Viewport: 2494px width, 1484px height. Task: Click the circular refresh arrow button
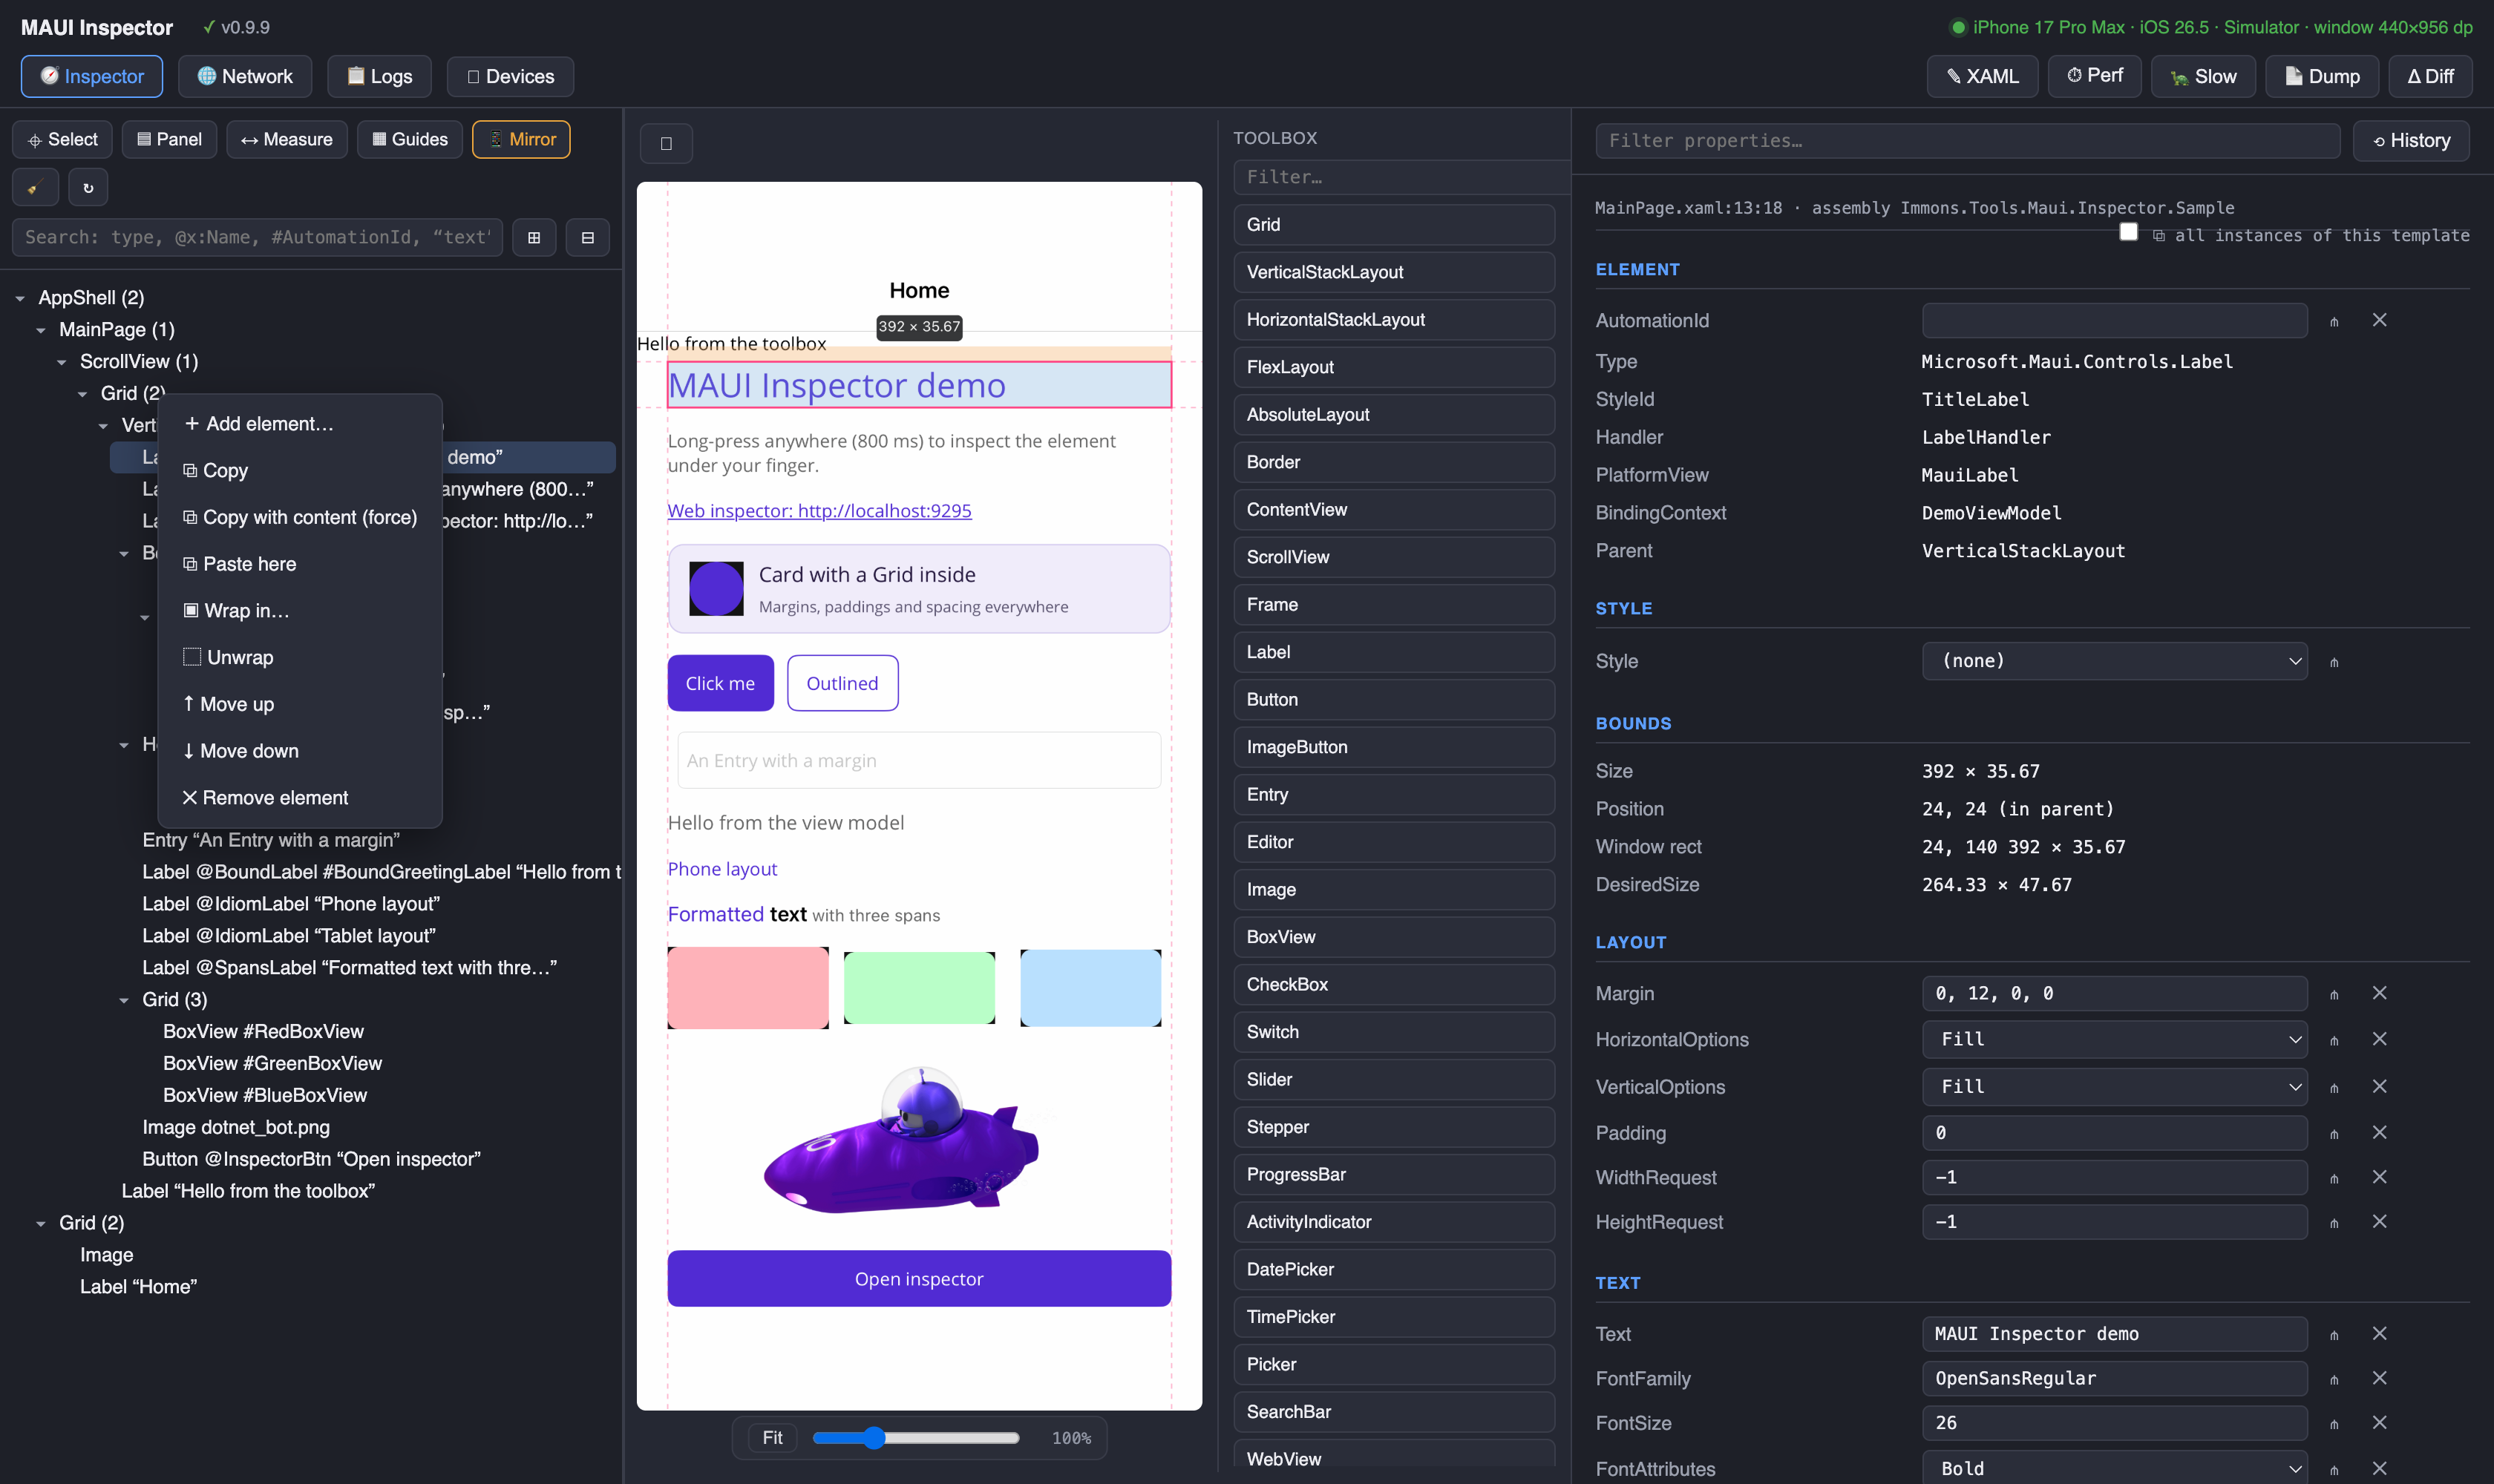point(88,187)
